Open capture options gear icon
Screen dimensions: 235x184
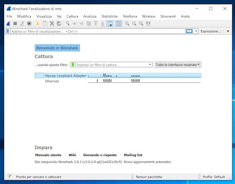coord(29,23)
